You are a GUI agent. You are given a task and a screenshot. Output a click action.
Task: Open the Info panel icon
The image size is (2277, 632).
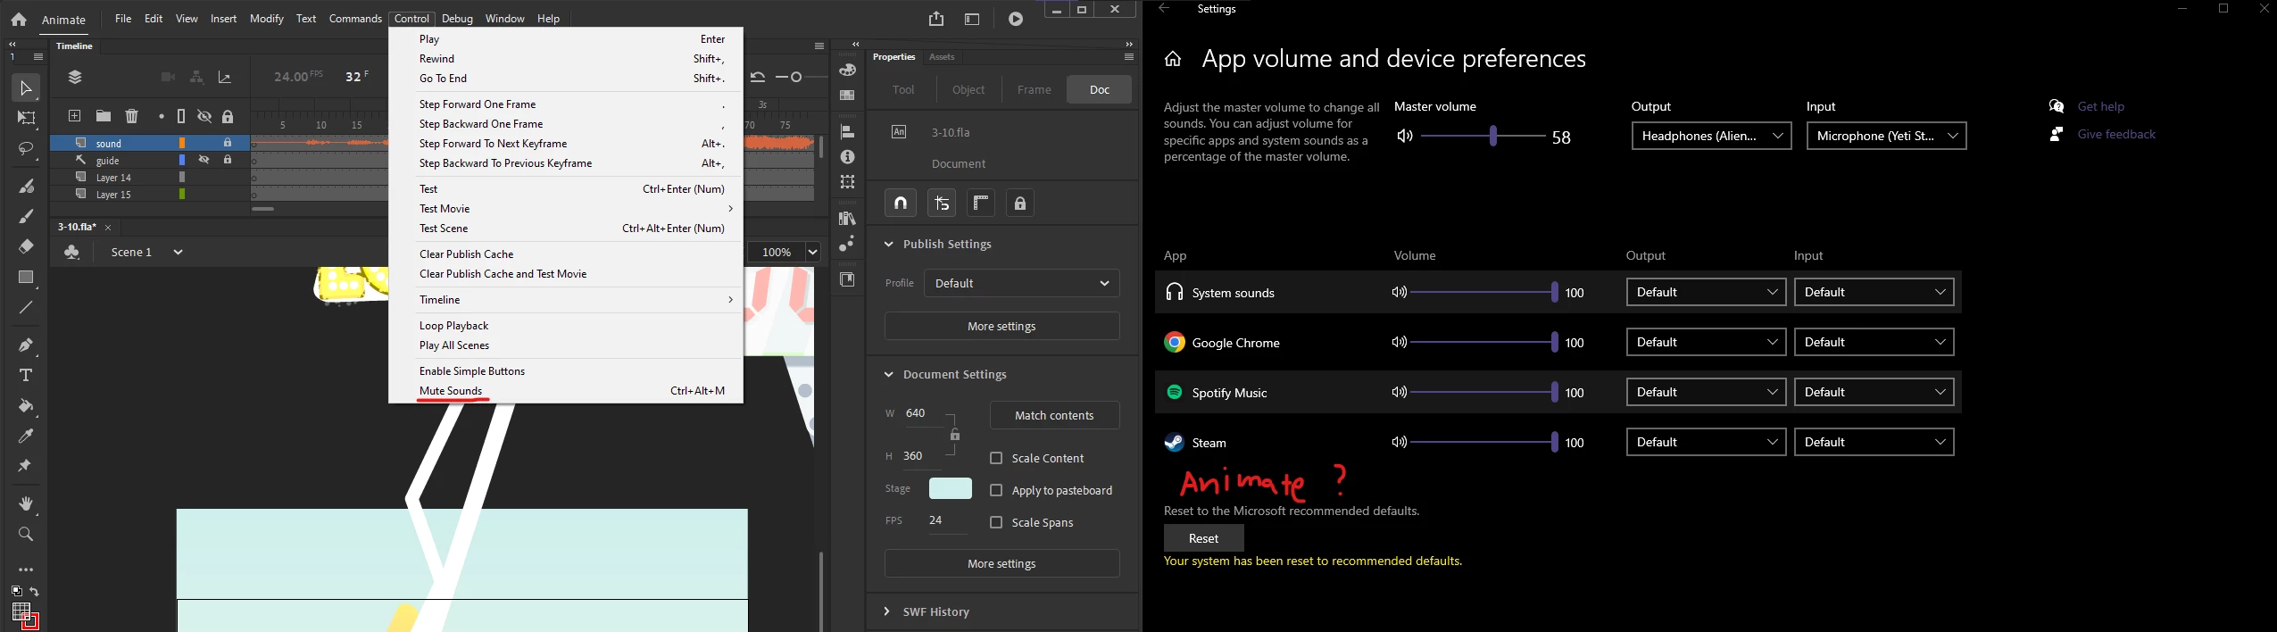point(847,157)
